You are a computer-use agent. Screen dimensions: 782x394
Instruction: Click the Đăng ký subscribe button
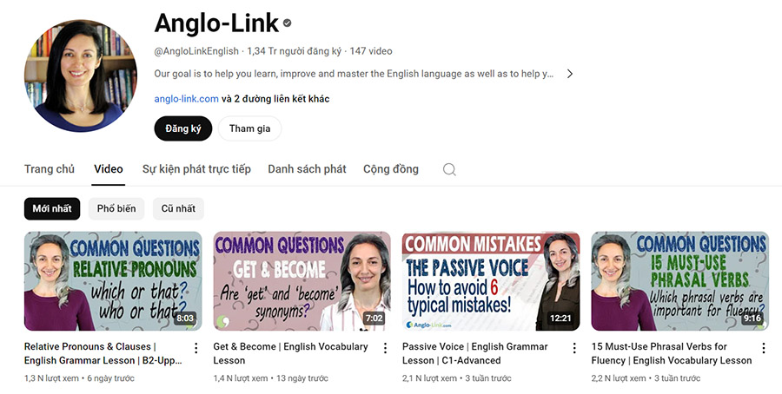[x=183, y=128]
